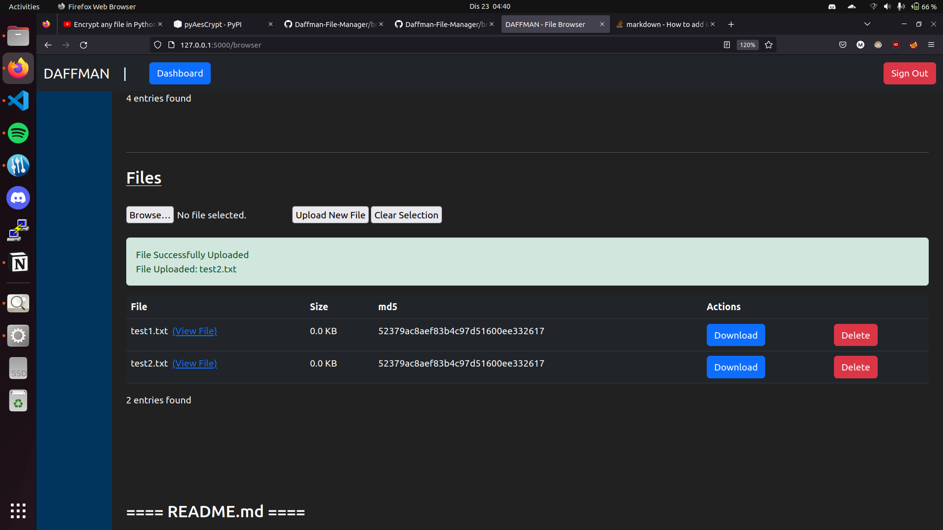Open the list-all-tabs dropdown arrow
Image resolution: width=943 pixels, height=530 pixels.
867,24
